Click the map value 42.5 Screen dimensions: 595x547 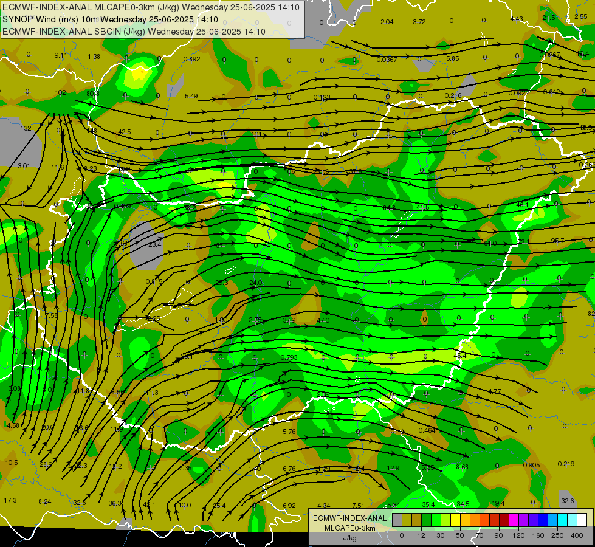click(125, 132)
